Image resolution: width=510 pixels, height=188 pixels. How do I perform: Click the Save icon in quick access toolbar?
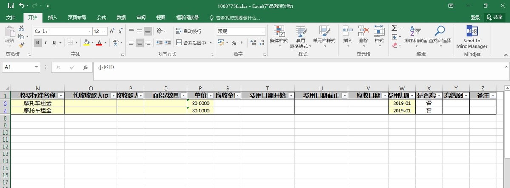click(x=11, y=6)
